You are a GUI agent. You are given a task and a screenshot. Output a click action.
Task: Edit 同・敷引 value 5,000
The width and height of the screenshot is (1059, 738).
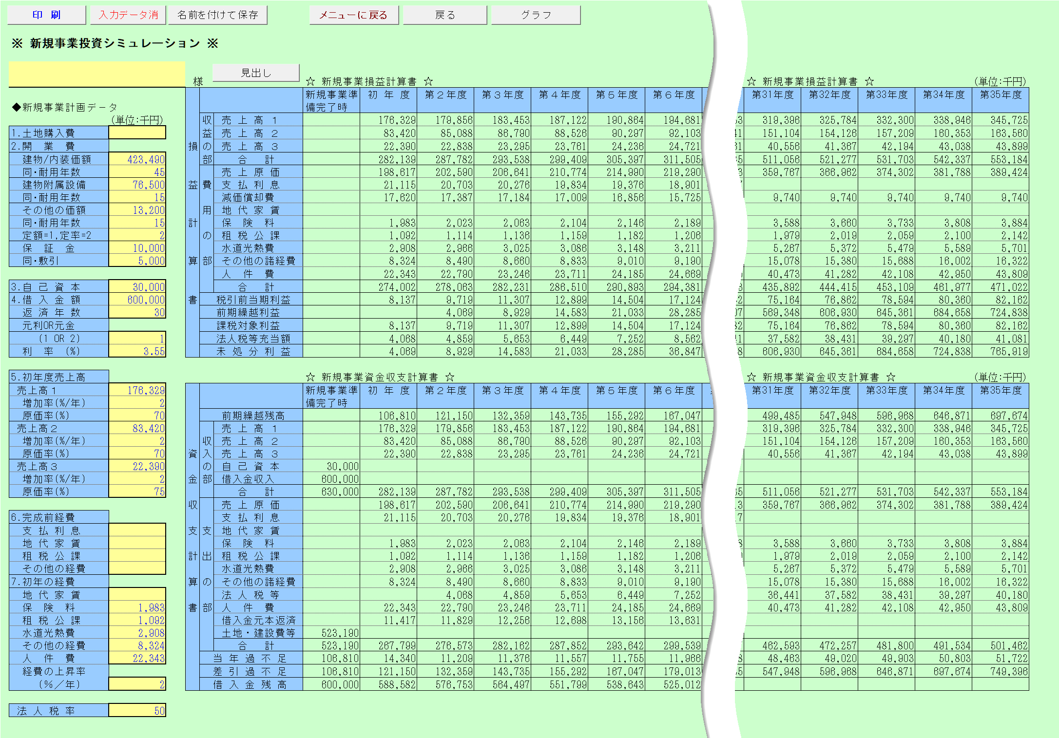(137, 260)
